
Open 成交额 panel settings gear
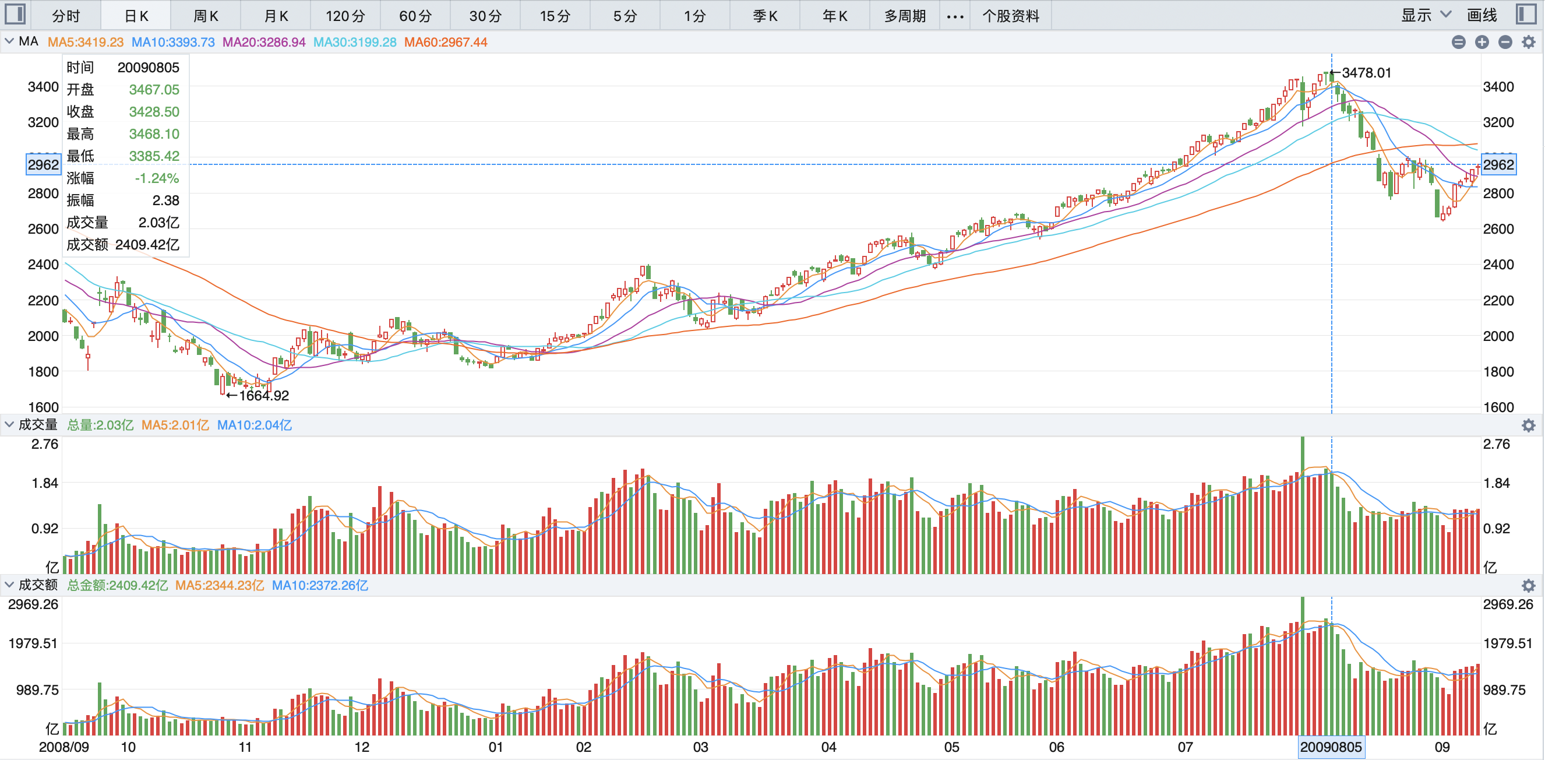click(x=1528, y=586)
